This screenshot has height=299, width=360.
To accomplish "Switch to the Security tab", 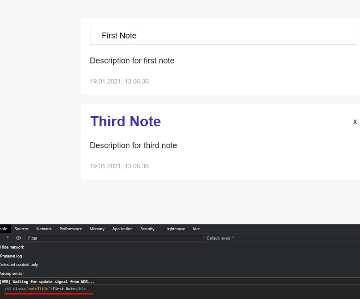I will tap(147, 229).
